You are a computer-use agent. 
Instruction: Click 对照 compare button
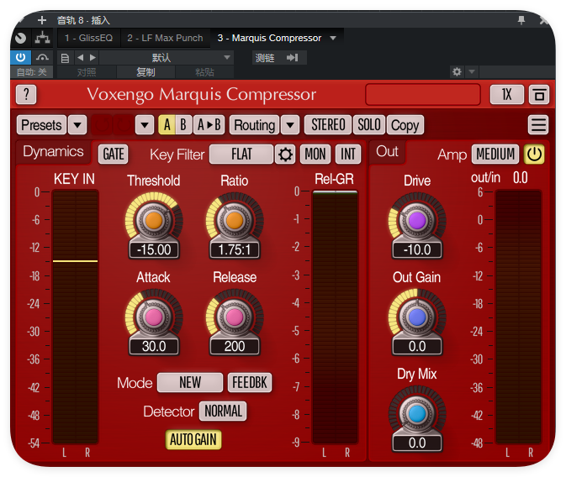pos(87,72)
